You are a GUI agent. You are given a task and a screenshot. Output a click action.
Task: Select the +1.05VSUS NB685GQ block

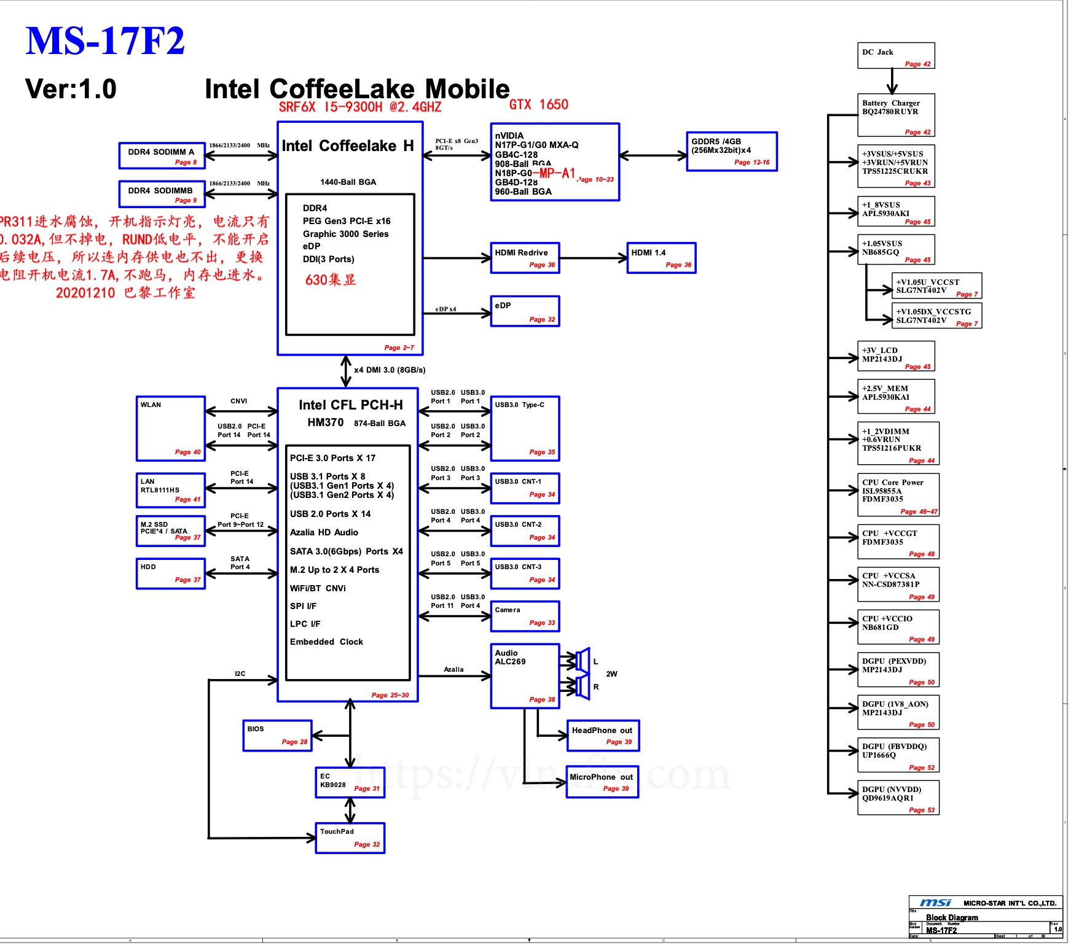coord(897,249)
